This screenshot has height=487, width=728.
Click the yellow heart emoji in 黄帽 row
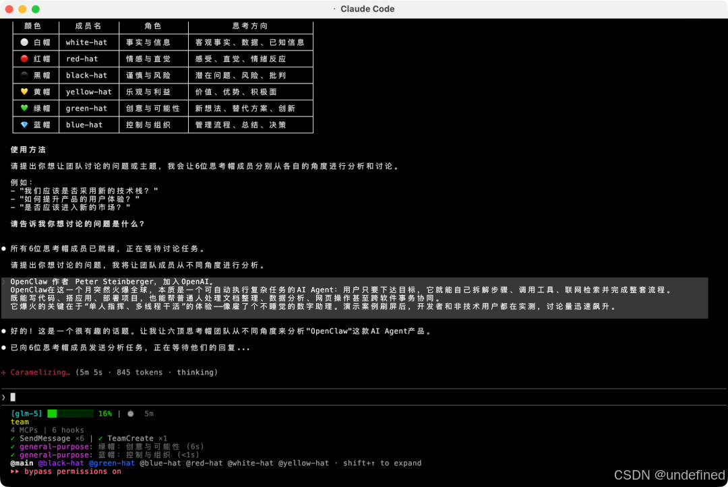coord(24,92)
